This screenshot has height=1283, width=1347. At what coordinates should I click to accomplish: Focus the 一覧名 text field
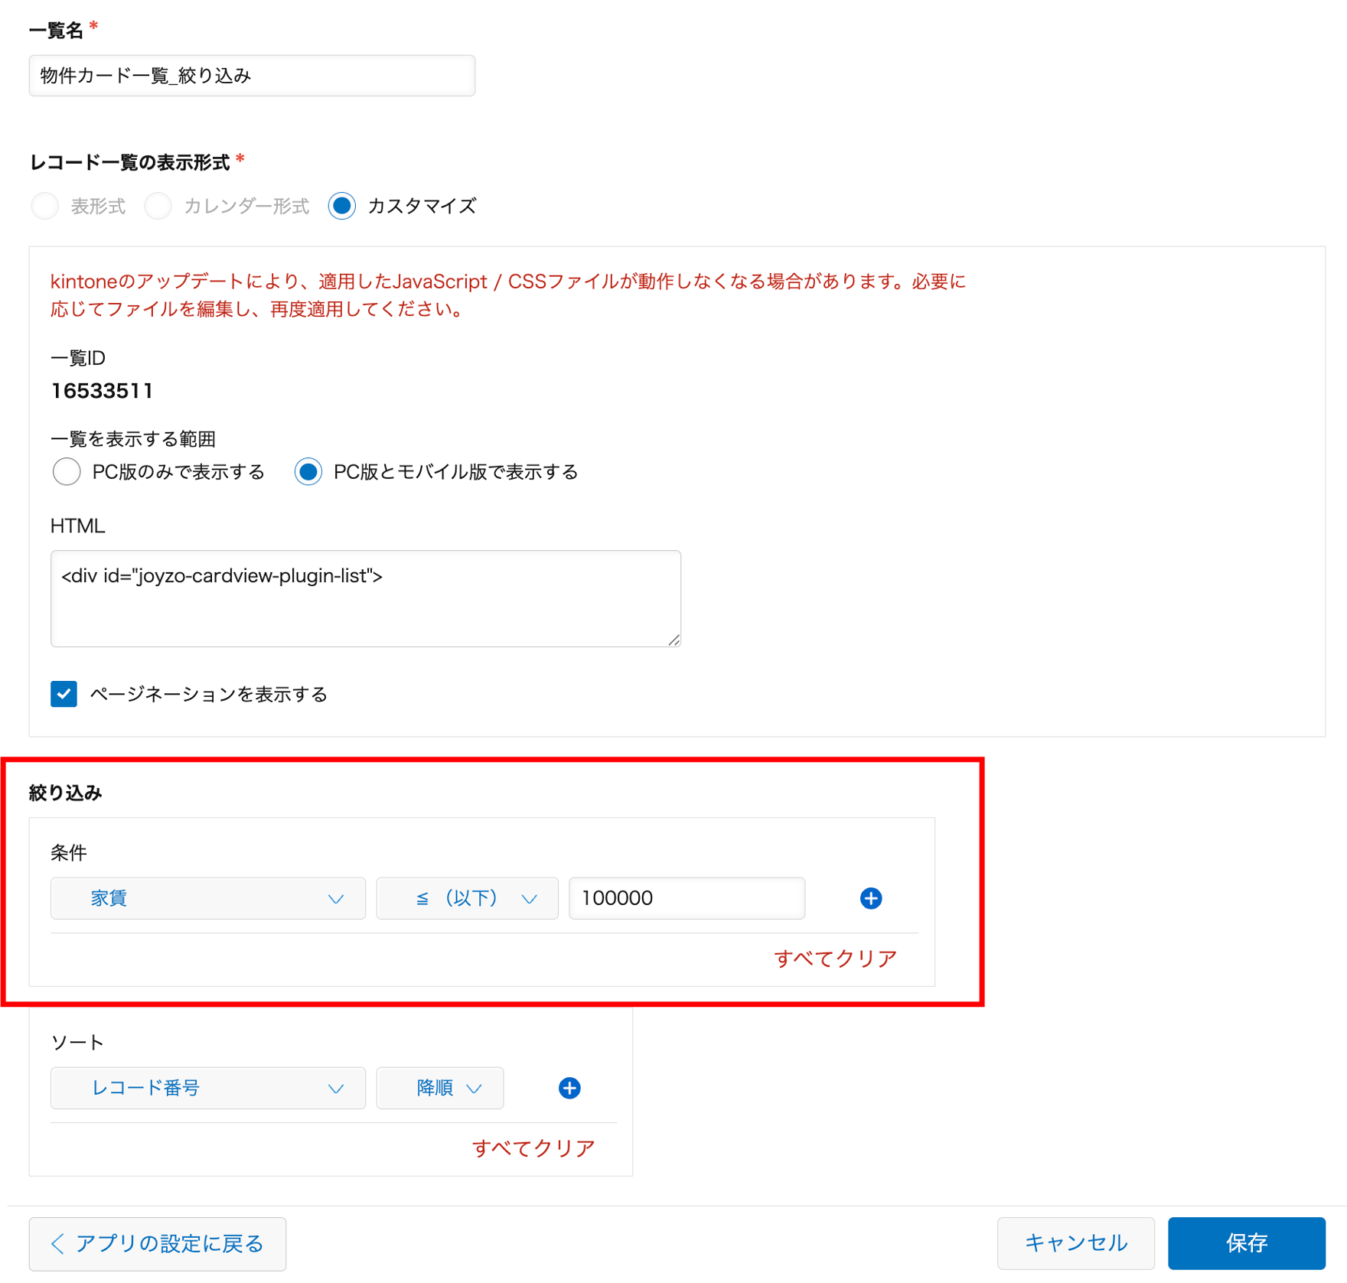pyautogui.click(x=252, y=76)
